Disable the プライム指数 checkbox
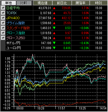 (3, 23)
